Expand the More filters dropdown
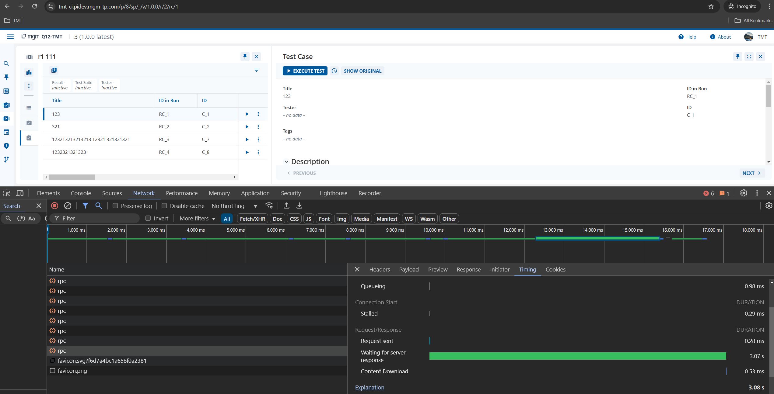774x394 pixels. pyautogui.click(x=197, y=219)
